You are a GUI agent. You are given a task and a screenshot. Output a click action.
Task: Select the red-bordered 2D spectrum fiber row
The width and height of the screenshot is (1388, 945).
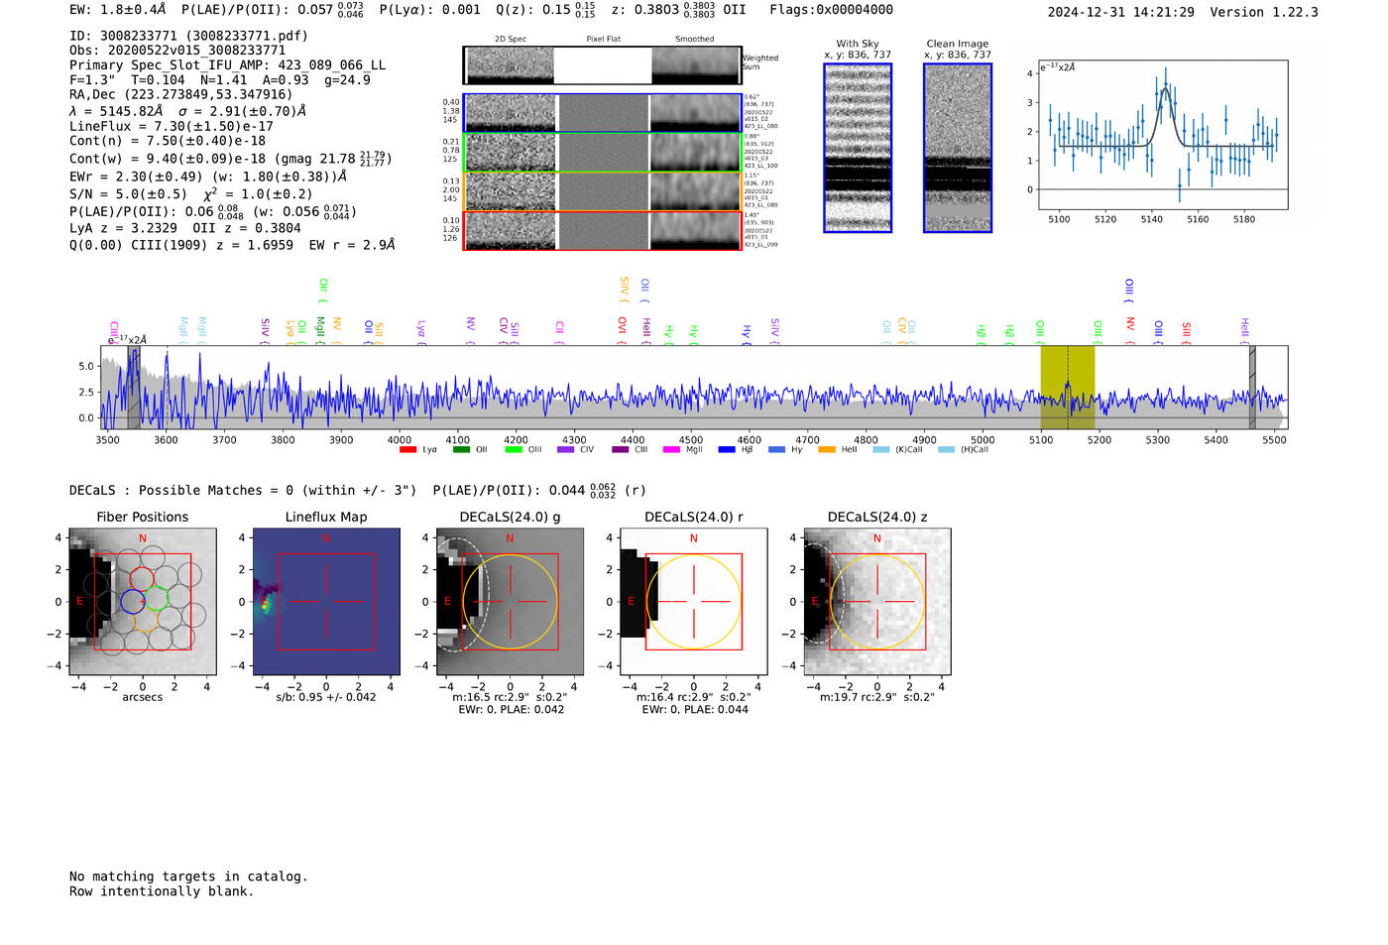pyautogui.click(x=602, y=230)
